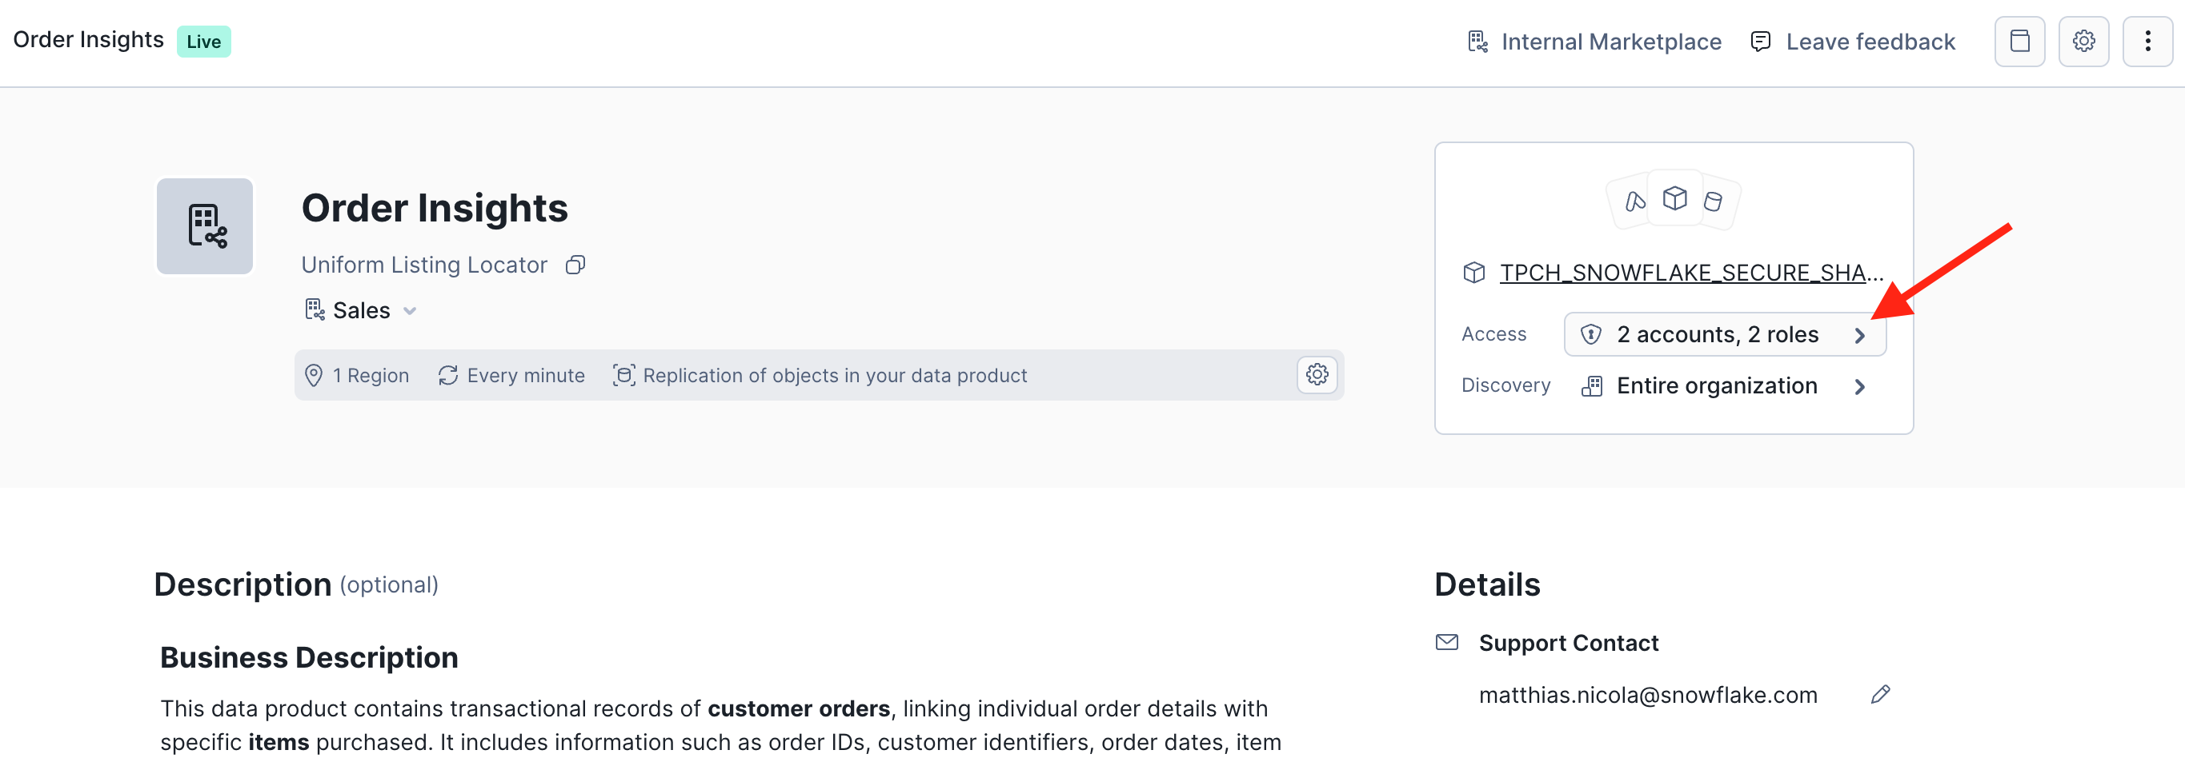Click the Live status badge
Image resolution: width=2185 pixels, height=766 pixels.
pos(203,42)
